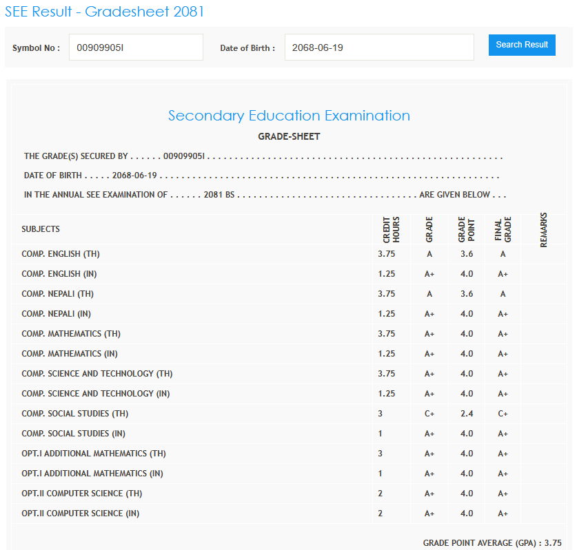The image size is (588, 550).
Task: Click the 'Date of Birth :' form label
Action: 247,48
